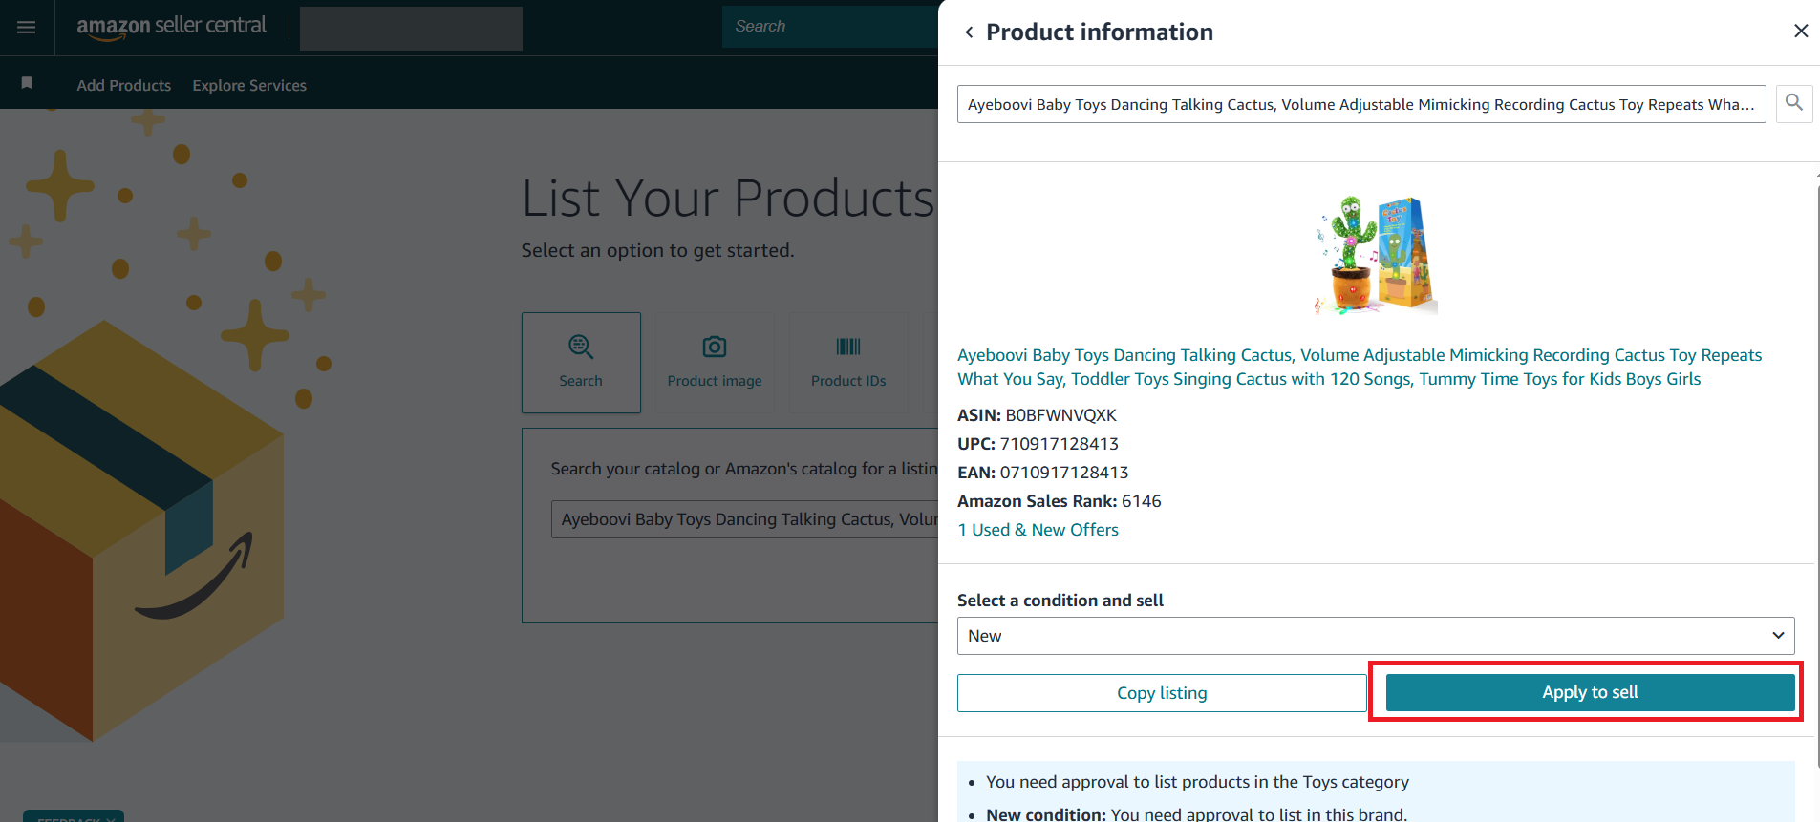This screenshot has width=1820, height=822.
Task: Click the catalog search field with Ayeboovi text
Action: (x=745, y=519)
